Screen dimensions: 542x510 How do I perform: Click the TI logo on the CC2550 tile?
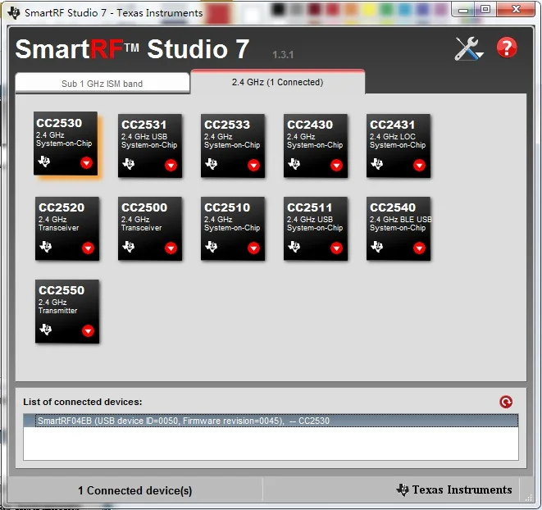(x=46, y=329)
